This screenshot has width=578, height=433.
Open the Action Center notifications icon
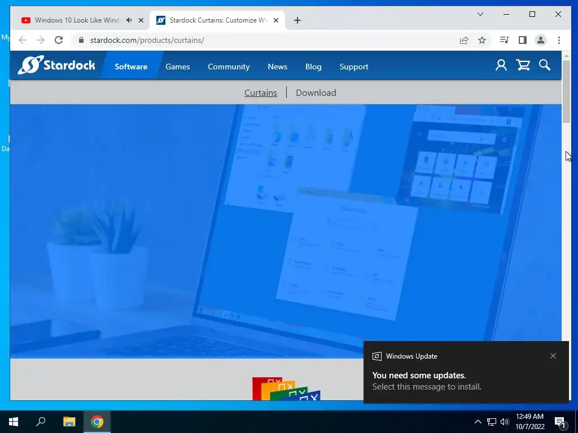(560, 422)
